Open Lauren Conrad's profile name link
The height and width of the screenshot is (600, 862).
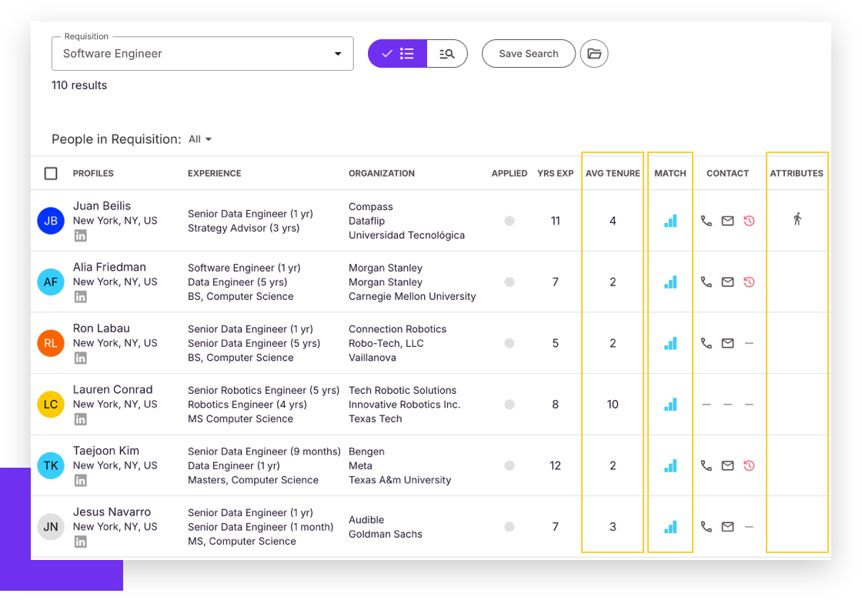tap(112, 389)
